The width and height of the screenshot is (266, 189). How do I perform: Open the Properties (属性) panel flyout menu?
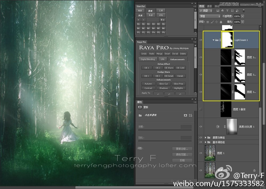(x=195, y=102)
